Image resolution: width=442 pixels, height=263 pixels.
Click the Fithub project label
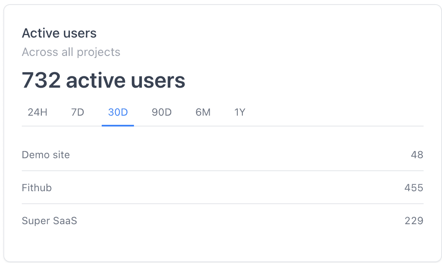(x=36, y=187)
